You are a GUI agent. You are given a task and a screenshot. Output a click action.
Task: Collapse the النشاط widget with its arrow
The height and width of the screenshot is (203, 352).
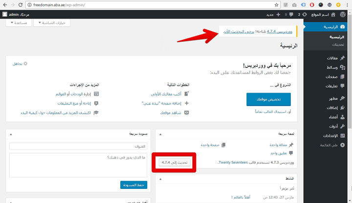160,179
